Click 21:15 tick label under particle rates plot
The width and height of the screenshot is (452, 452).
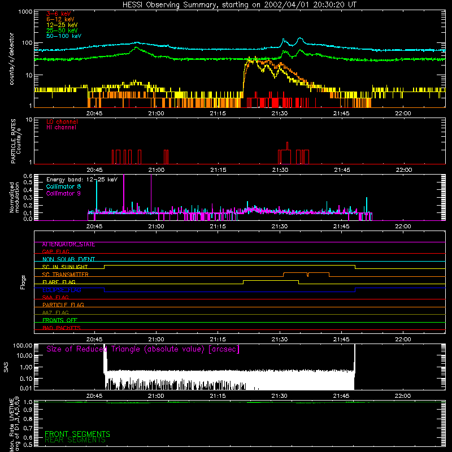(218, 170)
